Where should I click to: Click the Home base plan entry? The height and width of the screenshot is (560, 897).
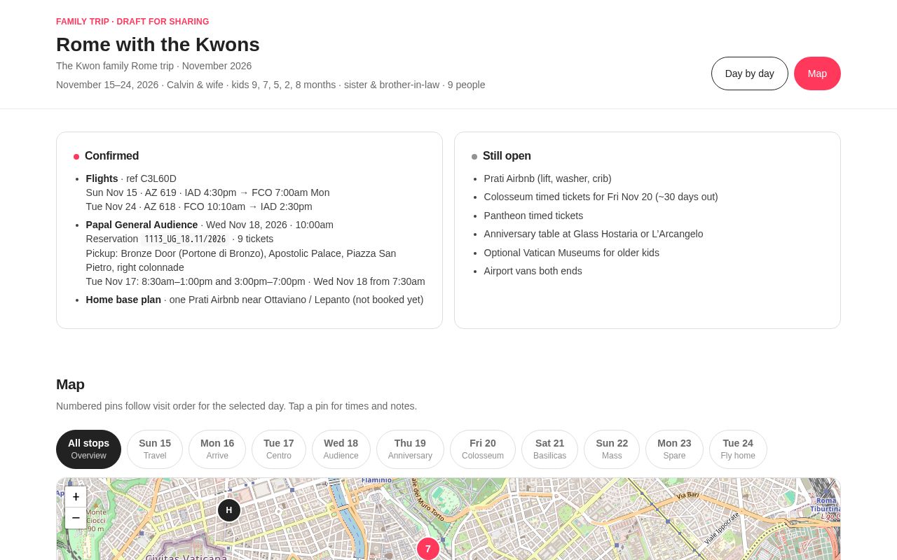255,300
